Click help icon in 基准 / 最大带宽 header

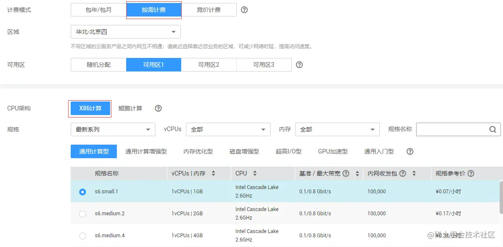[x=346, y=173]
